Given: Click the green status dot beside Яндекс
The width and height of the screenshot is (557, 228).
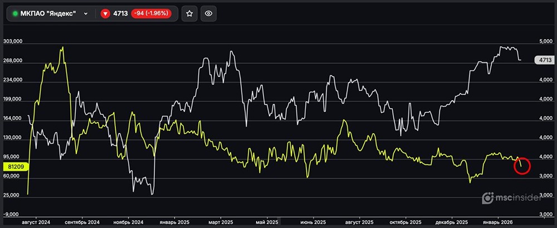Looking at the screenshot, I should 15,13.
